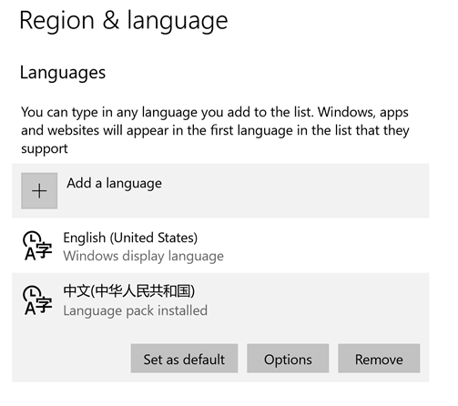The width and height of the screenshot is (458, 406).
Task: Click the 'Region & language' page title
Action: 124,21
